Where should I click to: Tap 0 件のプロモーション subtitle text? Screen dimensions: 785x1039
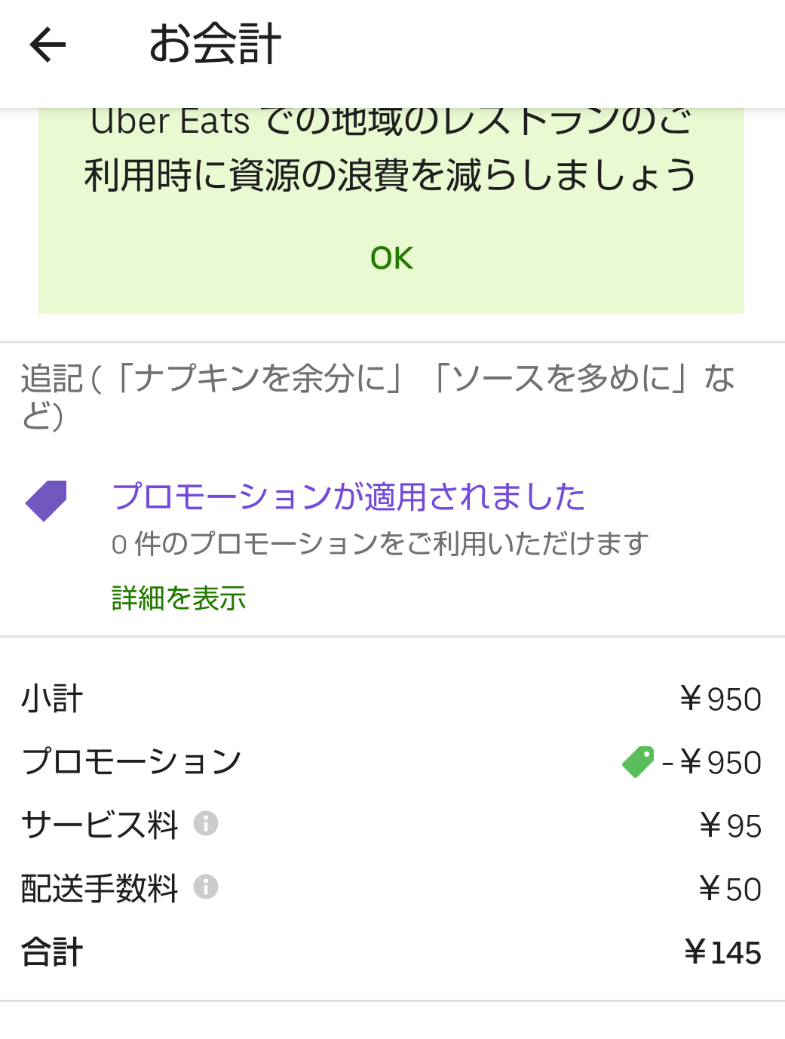[380, 544]
